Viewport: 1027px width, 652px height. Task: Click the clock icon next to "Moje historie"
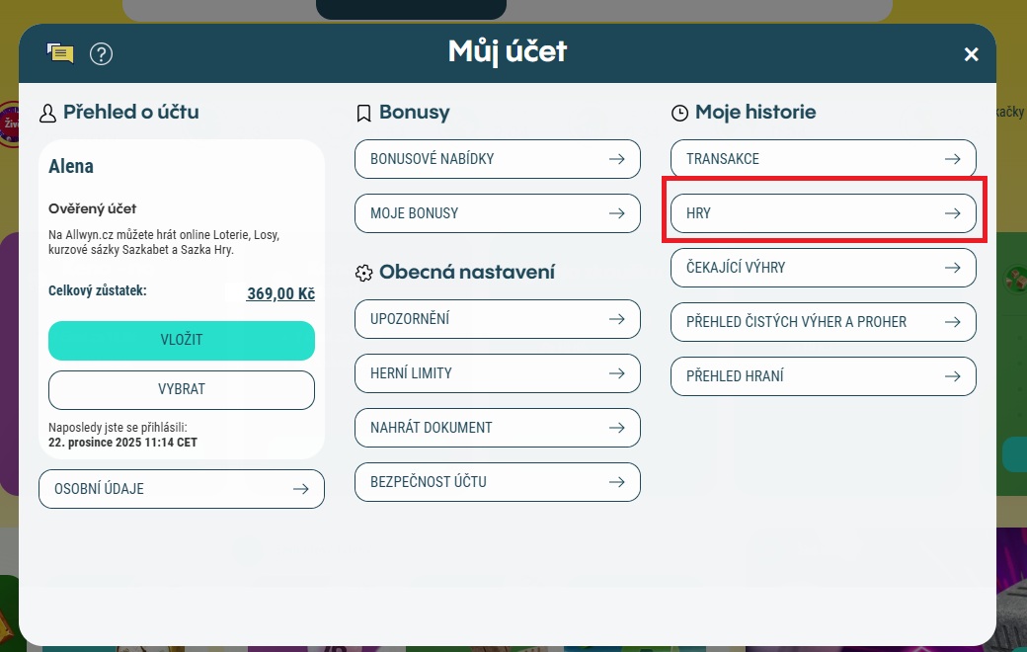[678, 113]
